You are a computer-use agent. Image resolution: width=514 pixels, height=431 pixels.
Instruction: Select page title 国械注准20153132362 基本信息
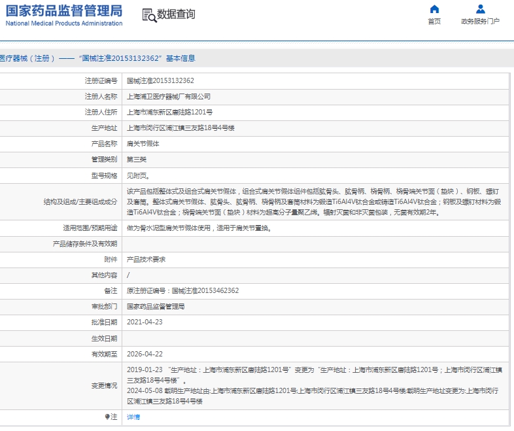[137, 58]
